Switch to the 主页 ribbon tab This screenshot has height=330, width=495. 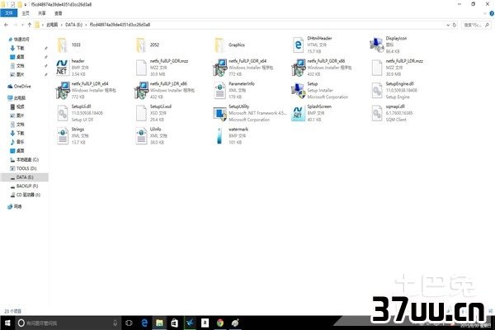pyautogui.click(x=26, y=13)
